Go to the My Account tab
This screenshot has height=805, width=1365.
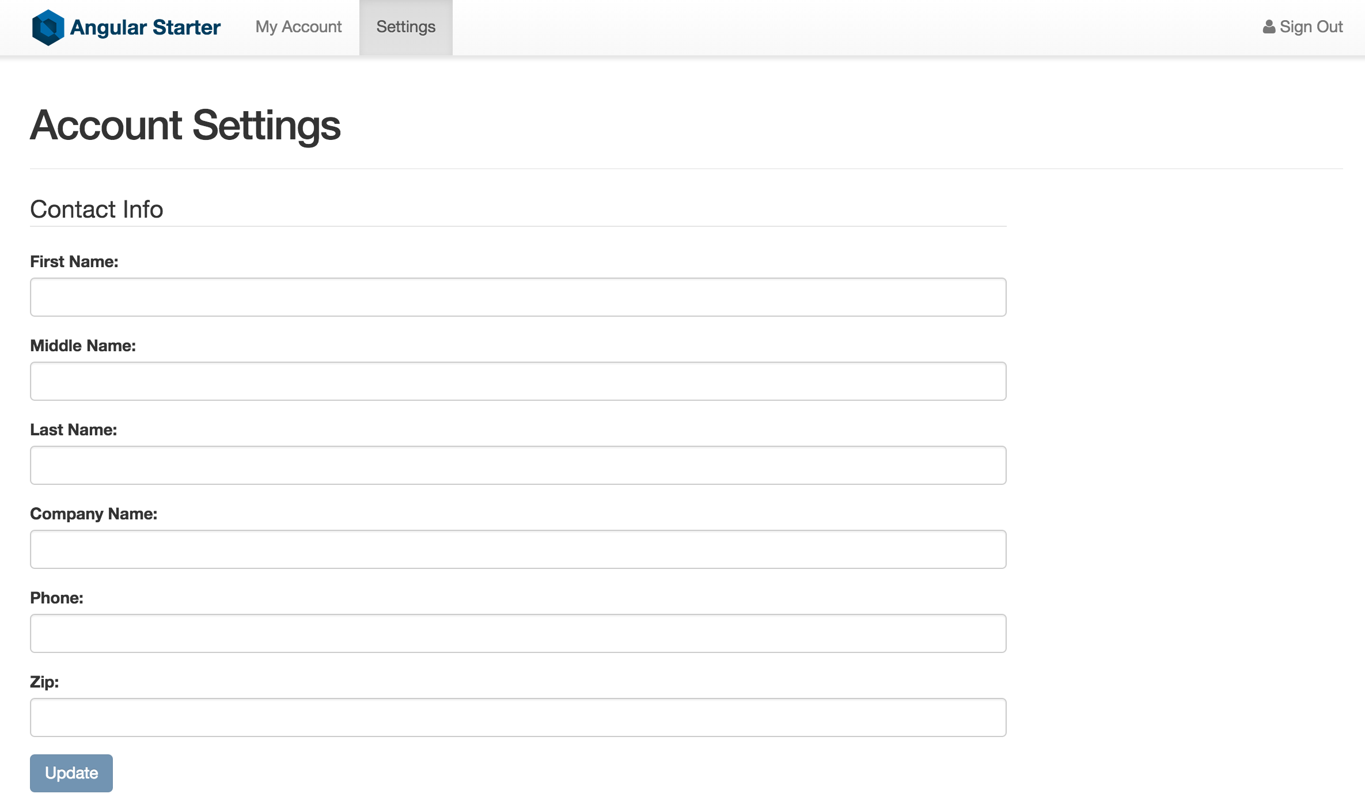pos(298,27)
